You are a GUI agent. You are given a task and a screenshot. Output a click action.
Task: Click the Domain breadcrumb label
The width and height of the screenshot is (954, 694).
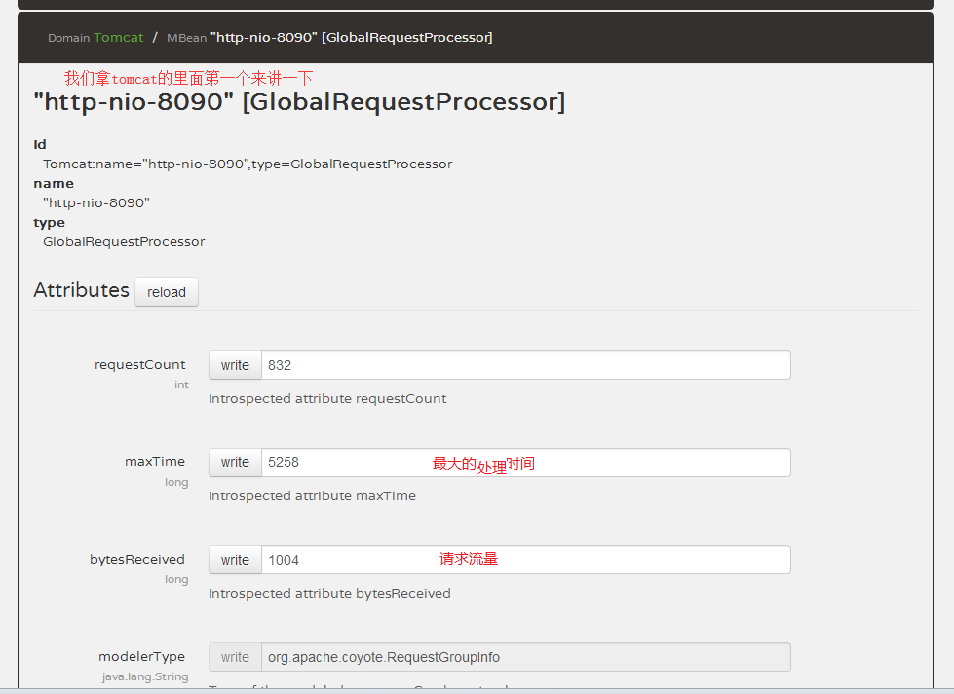(69, 38)
